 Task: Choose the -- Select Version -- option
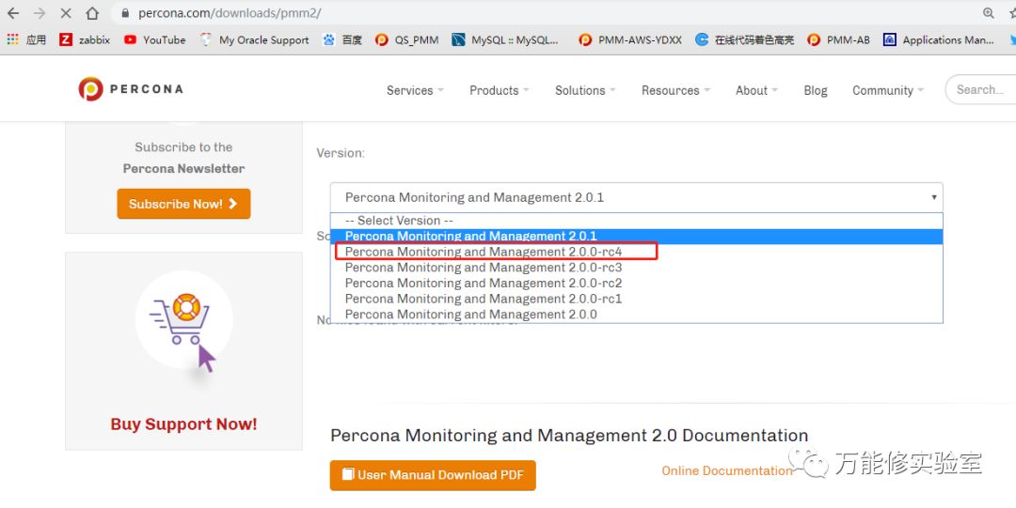coord(636,221)
